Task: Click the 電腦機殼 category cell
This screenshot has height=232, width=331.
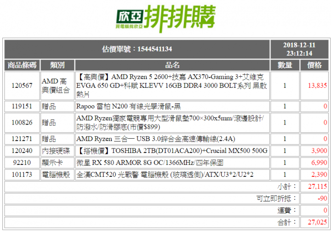Action: [x=57, y=175]
